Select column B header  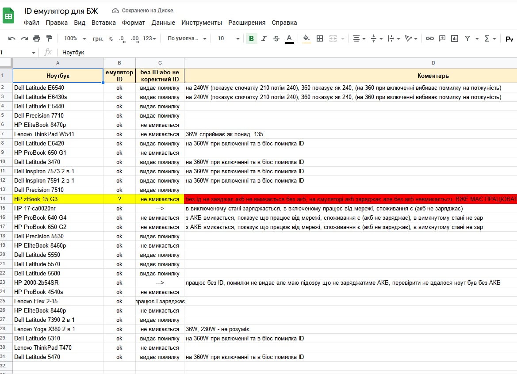(x=119, y=63)
